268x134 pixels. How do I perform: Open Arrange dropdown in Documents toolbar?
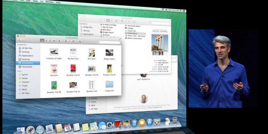point(60,41)
